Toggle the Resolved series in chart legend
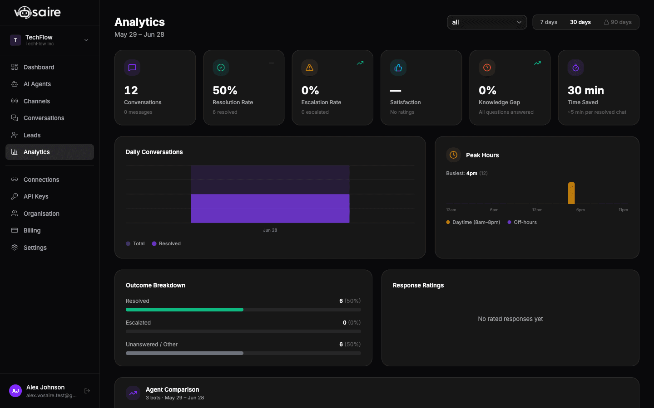The height and width of the screenshot is (408, 654). click(x=166, y=243)
